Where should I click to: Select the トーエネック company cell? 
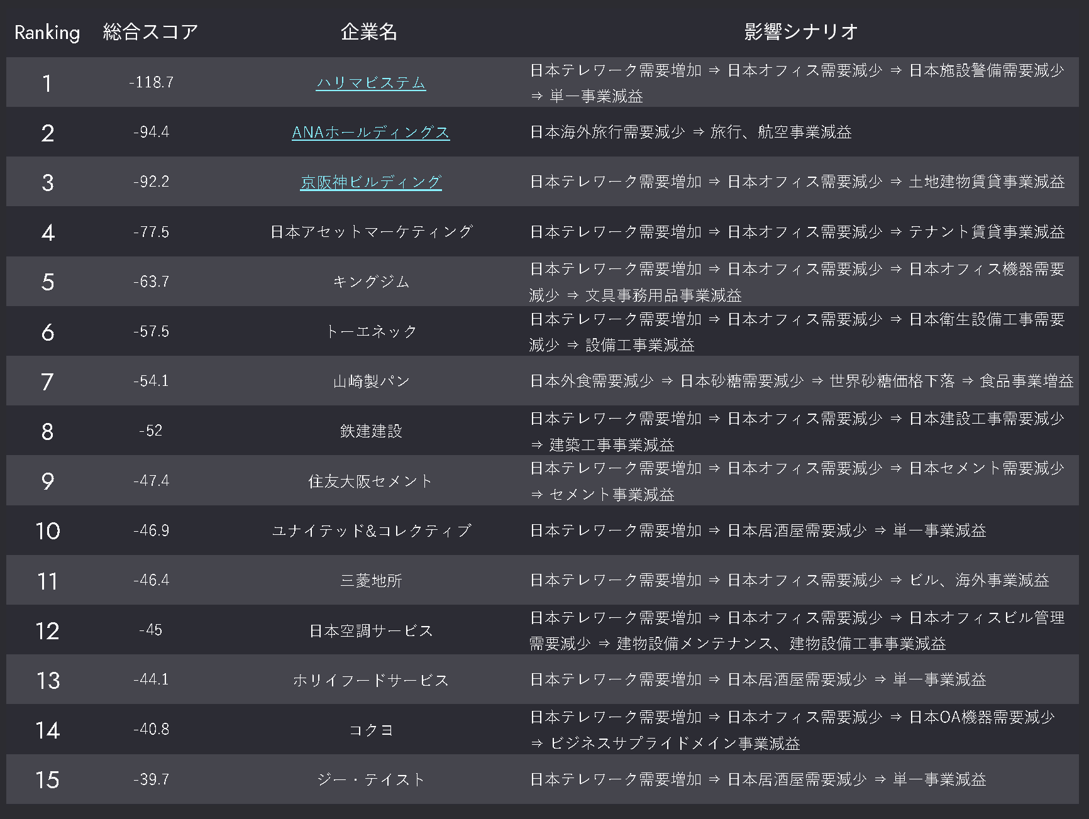click(371, 331)
